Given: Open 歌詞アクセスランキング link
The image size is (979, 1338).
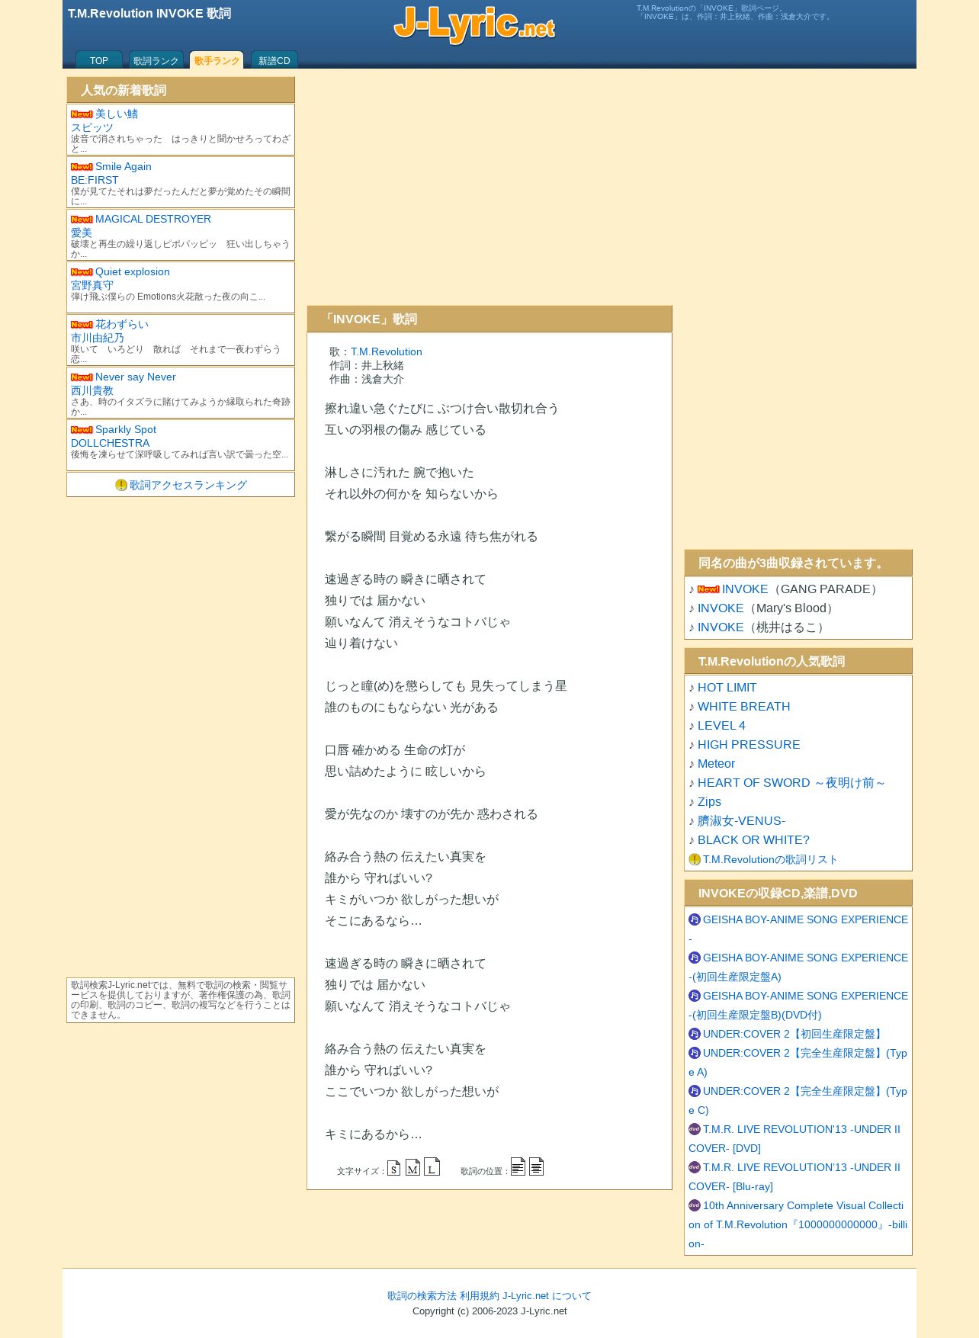Looking at the screenshot, I should 188,485.
